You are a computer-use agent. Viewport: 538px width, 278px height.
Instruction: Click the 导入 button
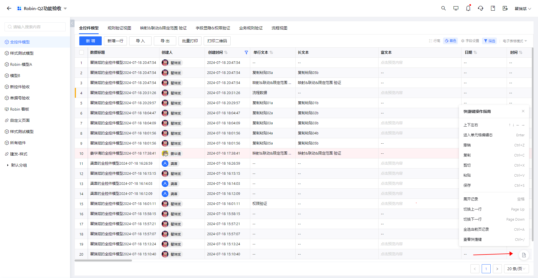(140, 41)
